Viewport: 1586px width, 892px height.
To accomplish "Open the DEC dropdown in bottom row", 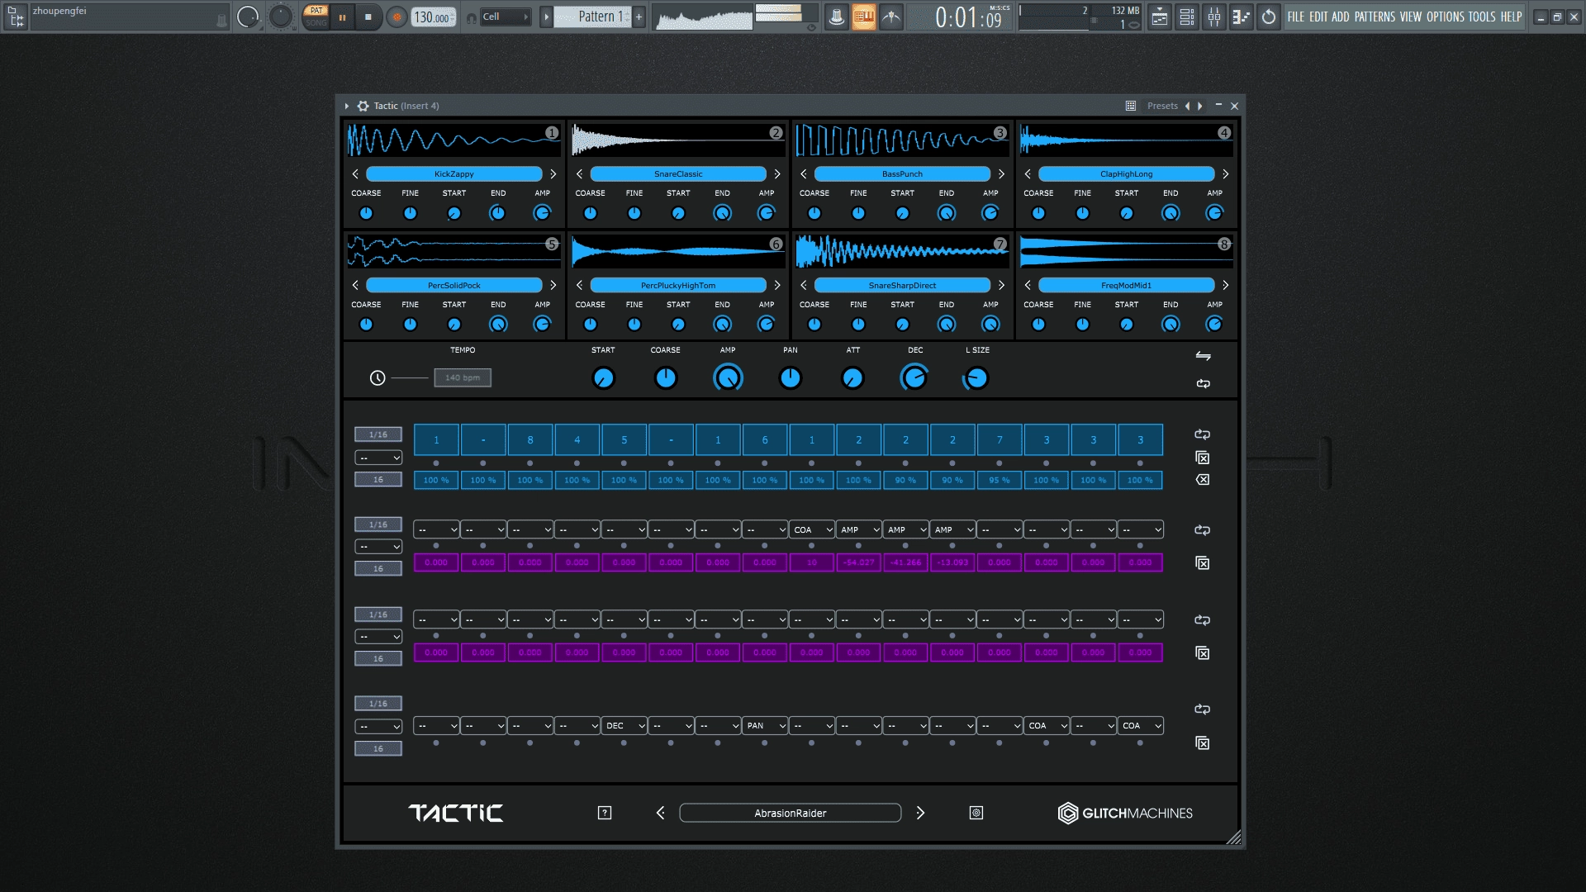I will coord(624,726).
